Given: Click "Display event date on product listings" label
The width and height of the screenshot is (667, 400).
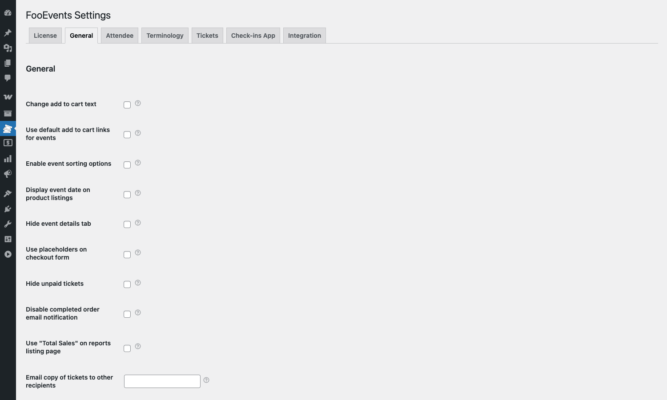Looking at the screenshot, I should pyautogui.click(x=58, y=194).
